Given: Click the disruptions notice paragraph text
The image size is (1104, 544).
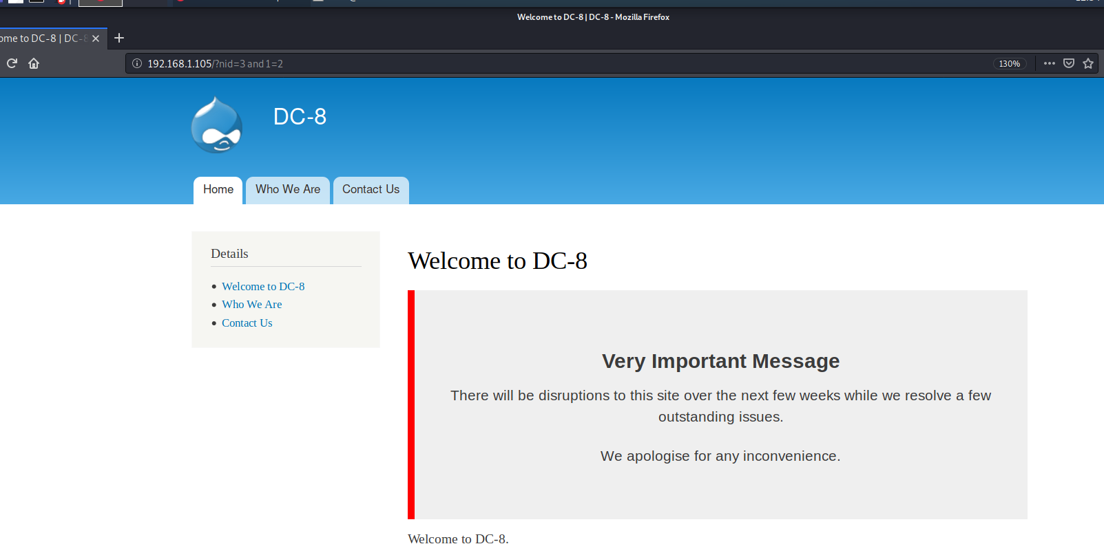Looking at the screenshot, I should (x=720, y=406).
